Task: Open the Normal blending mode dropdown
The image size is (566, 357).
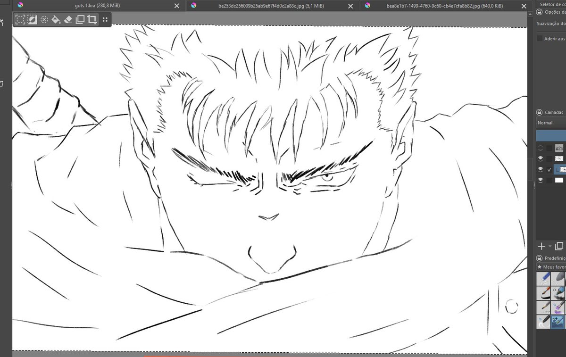Action: [551, 123]
